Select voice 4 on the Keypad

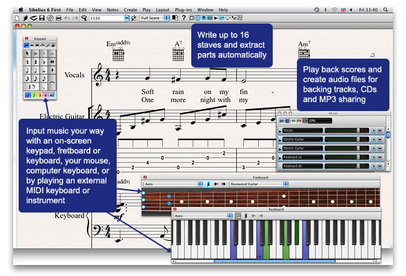pos(46,95)
